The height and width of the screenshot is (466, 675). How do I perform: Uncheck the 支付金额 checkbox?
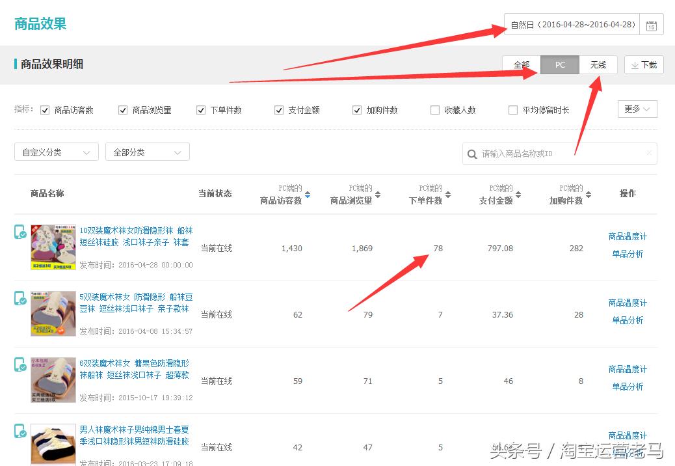click(279, 109)
